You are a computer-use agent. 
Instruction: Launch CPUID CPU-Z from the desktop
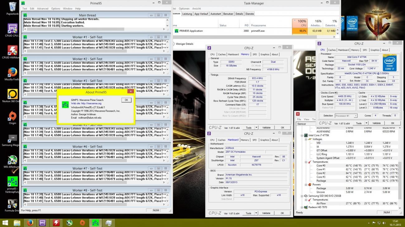click(x=12, y=30)
